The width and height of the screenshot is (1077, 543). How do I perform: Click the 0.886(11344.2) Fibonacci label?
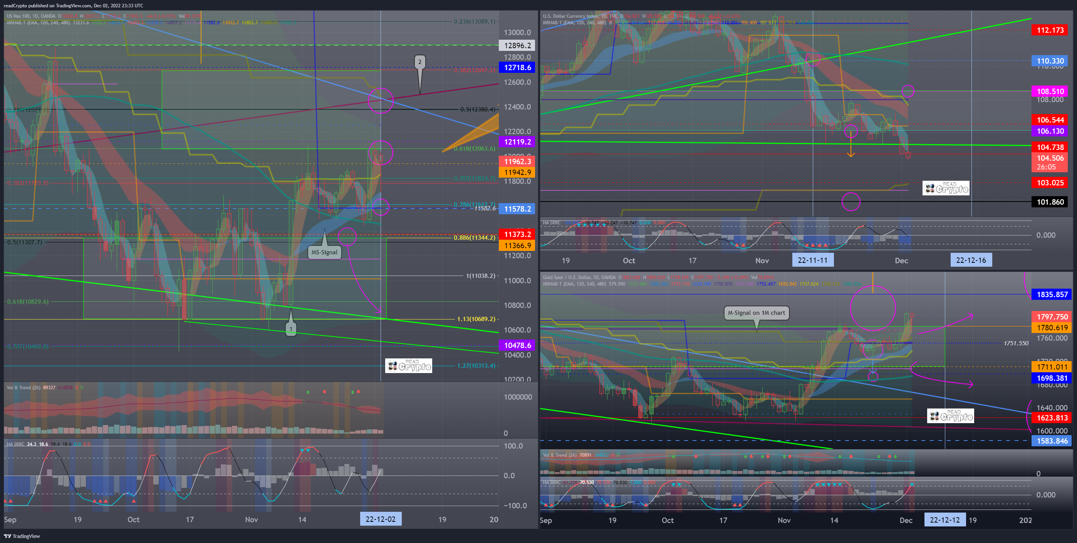(474, 237)
